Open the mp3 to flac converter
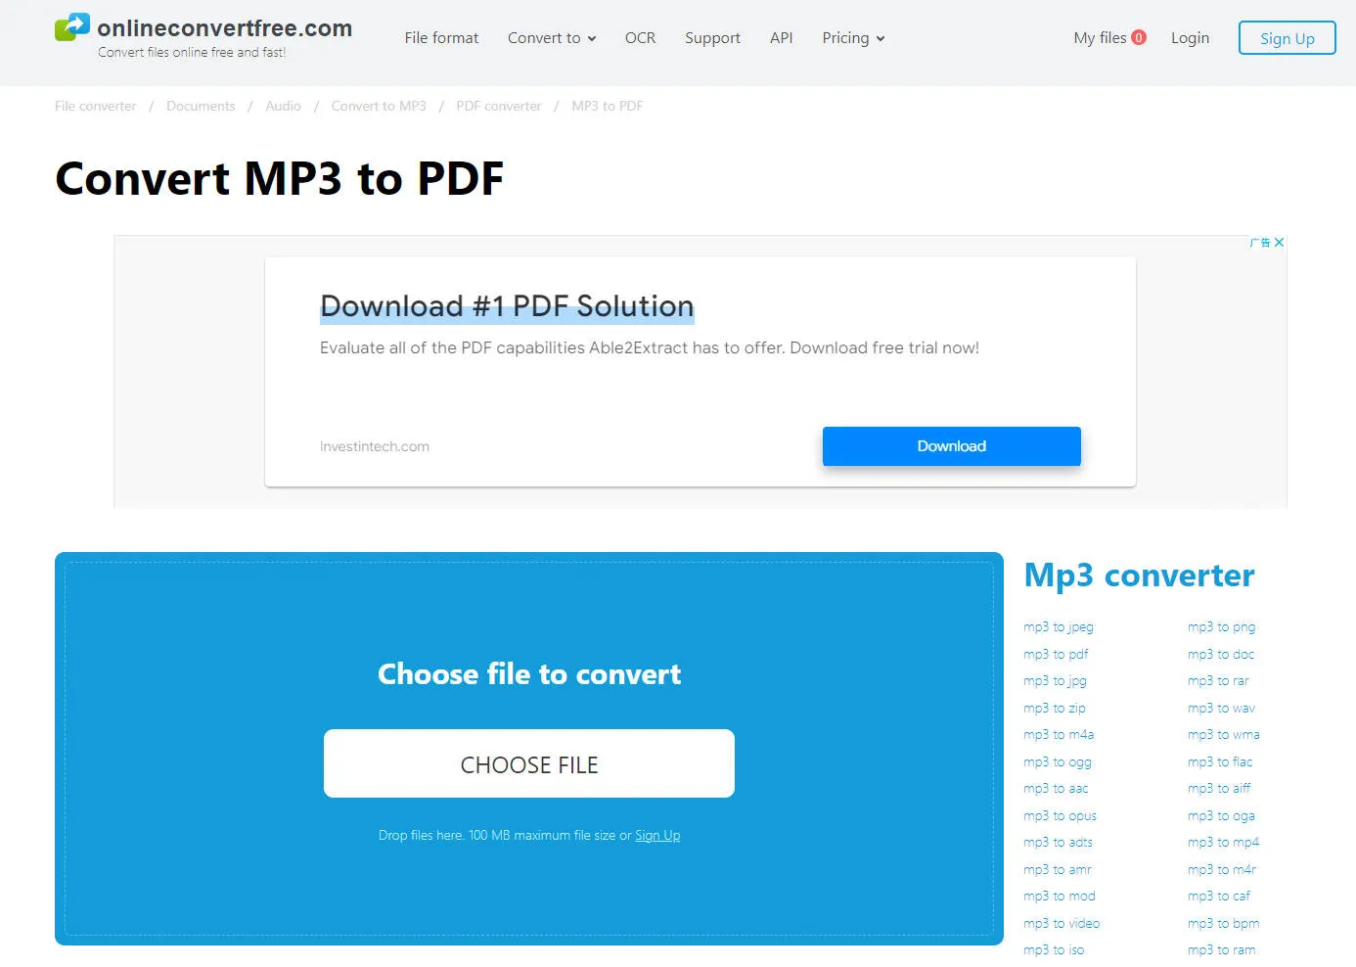 pyautogui.click(x=1219, y=761)
